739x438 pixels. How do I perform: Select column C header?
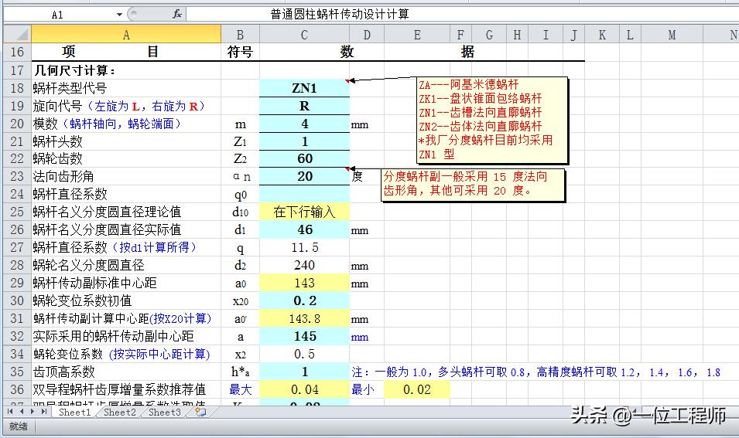tap(304, 35)
